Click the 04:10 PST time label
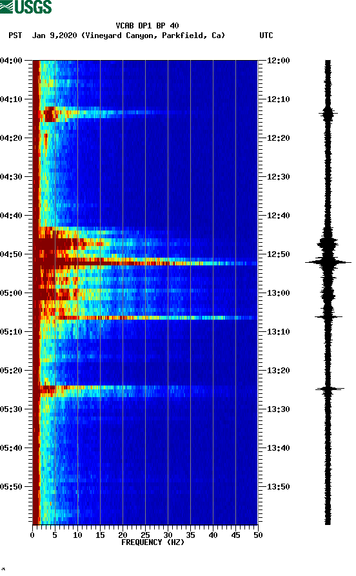Screen dimensions: 356x576 12,99
